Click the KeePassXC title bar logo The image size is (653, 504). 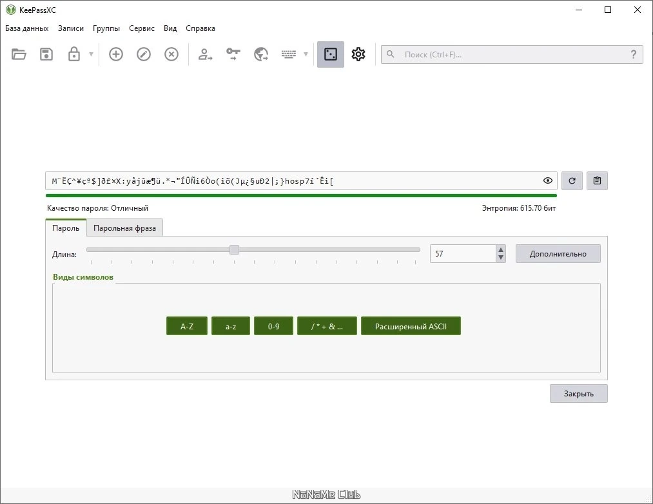11,10
